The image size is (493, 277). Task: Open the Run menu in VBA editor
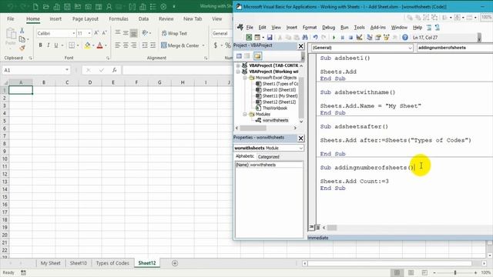(344, 28)
